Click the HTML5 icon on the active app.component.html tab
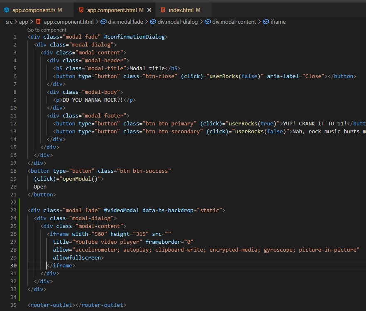Screen dimensions: 366x311 click(x=81, y=10)
